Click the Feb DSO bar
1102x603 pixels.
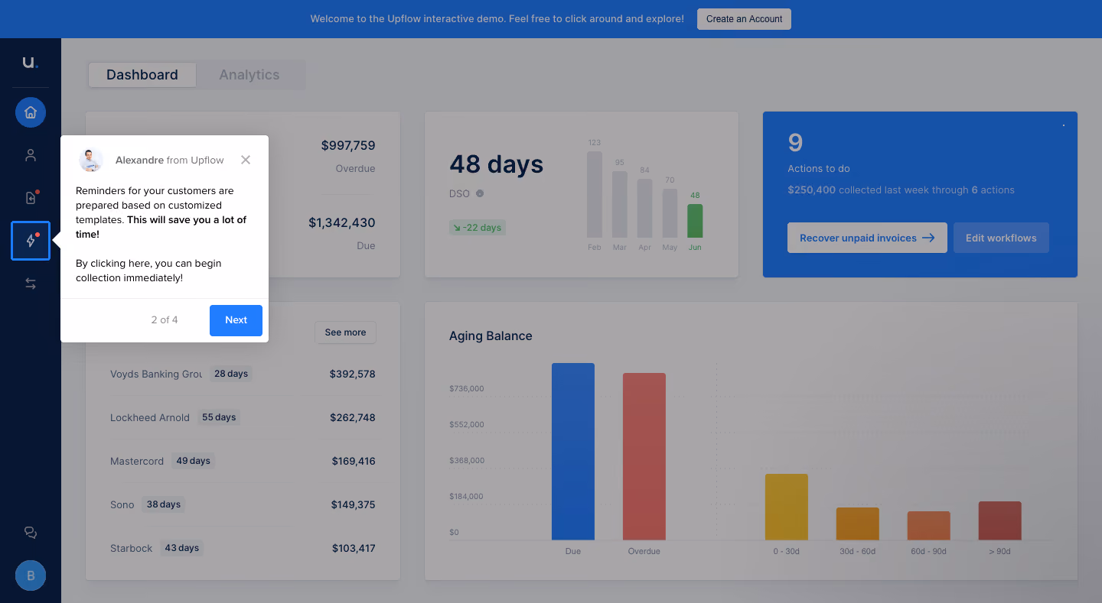(595, 194)
